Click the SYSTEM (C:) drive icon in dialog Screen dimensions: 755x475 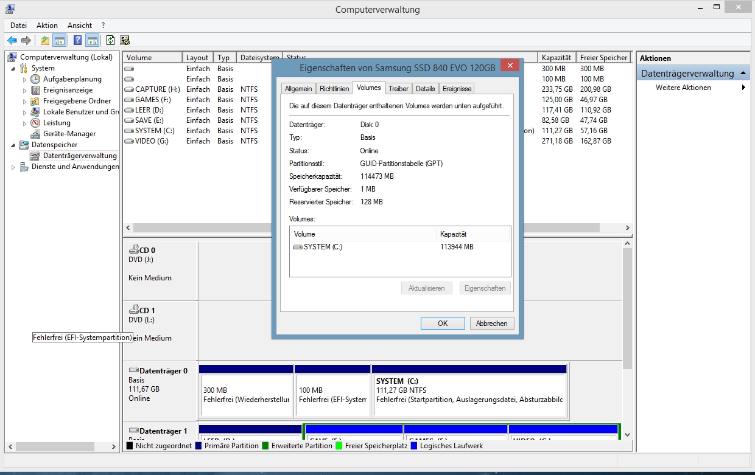298,247
